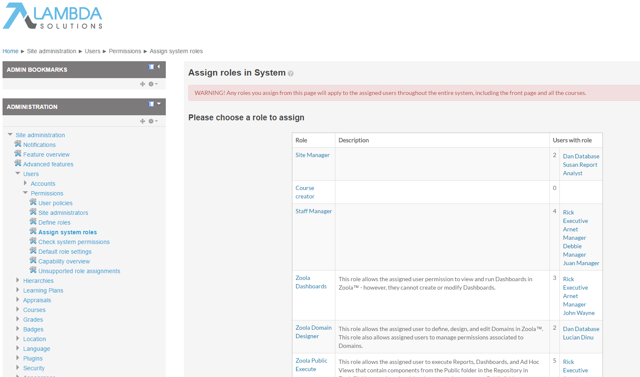This screenshot has height=377, width=640.
Task: Expand the collapsed Admin bookmarks block
Action: tap(159, 67)
